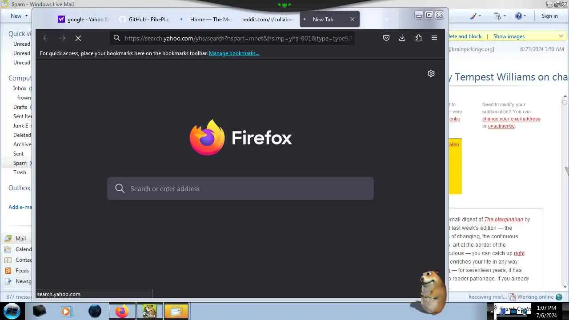Open new tab personalize gear icon
The height and width of the screenshot is (320, 569).
431,73
